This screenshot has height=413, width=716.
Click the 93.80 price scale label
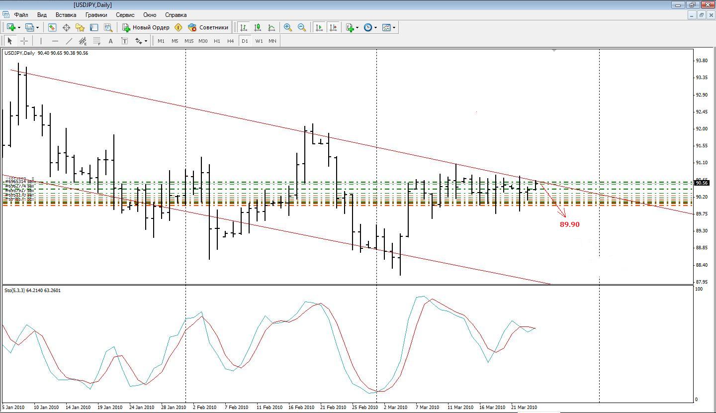coord(702,61)
